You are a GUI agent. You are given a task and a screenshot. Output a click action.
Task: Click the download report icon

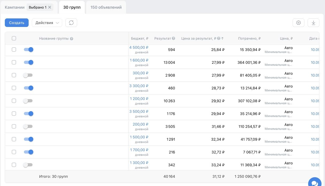(x=313, y=23)
